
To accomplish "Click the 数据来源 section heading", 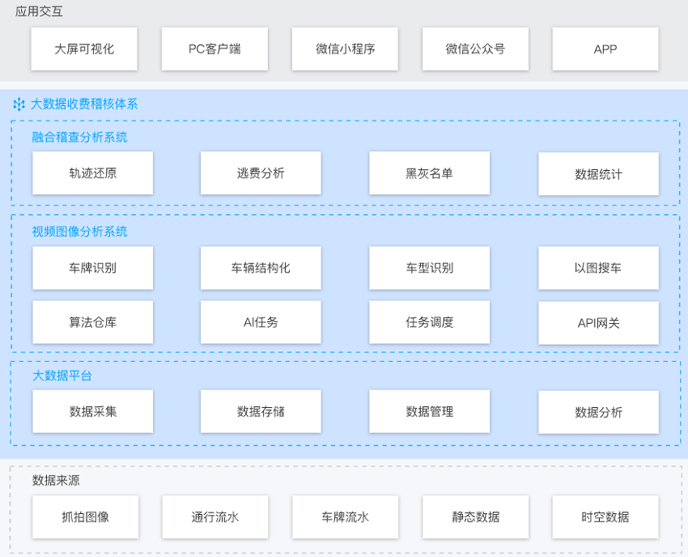I will tap(56, 480).
